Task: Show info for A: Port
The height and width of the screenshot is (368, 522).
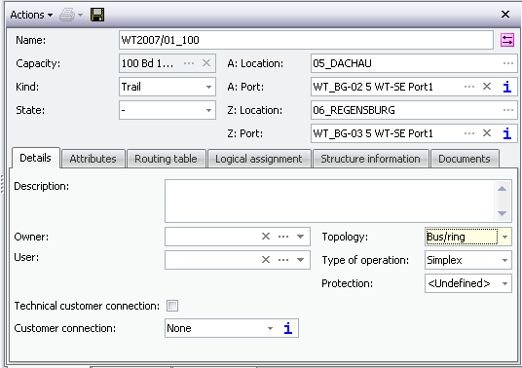Action: 507,87
